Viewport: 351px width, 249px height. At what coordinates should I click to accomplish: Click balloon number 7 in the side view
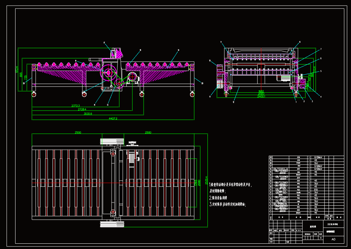[321, 49]
